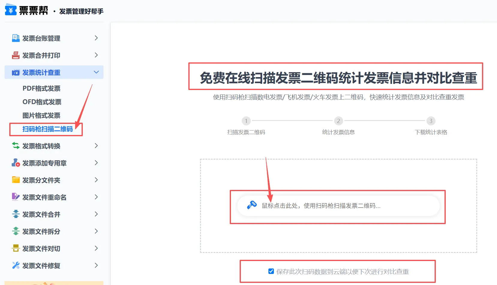Click the 发票文件修复 wrench icon

(x=16, y=265)
